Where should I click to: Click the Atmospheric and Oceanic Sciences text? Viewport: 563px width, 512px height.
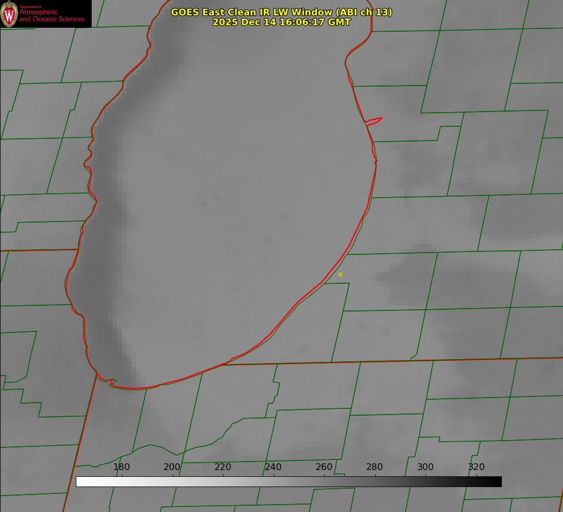tap(51, 16)
